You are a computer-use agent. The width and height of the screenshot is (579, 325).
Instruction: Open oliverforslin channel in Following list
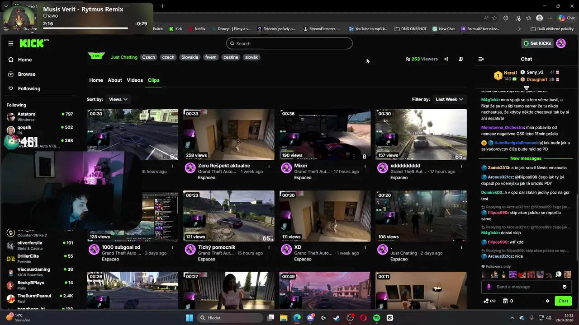click(40, 246)
